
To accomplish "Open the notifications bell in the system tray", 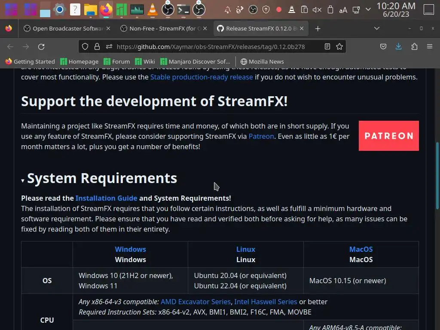I will (228, 10).
